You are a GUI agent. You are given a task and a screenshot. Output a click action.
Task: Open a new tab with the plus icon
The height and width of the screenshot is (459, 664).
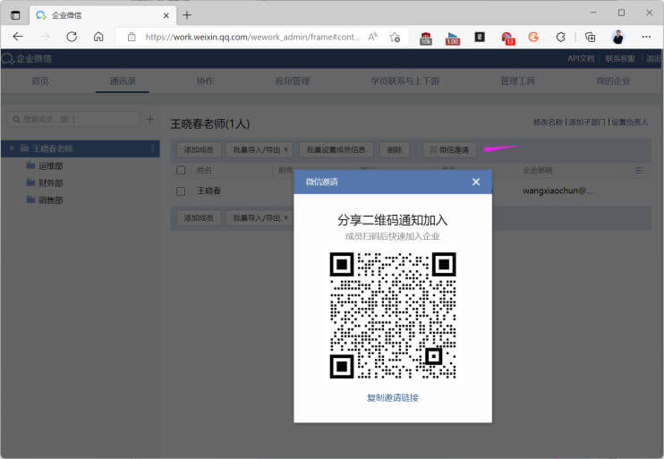(x=187, y=15)
